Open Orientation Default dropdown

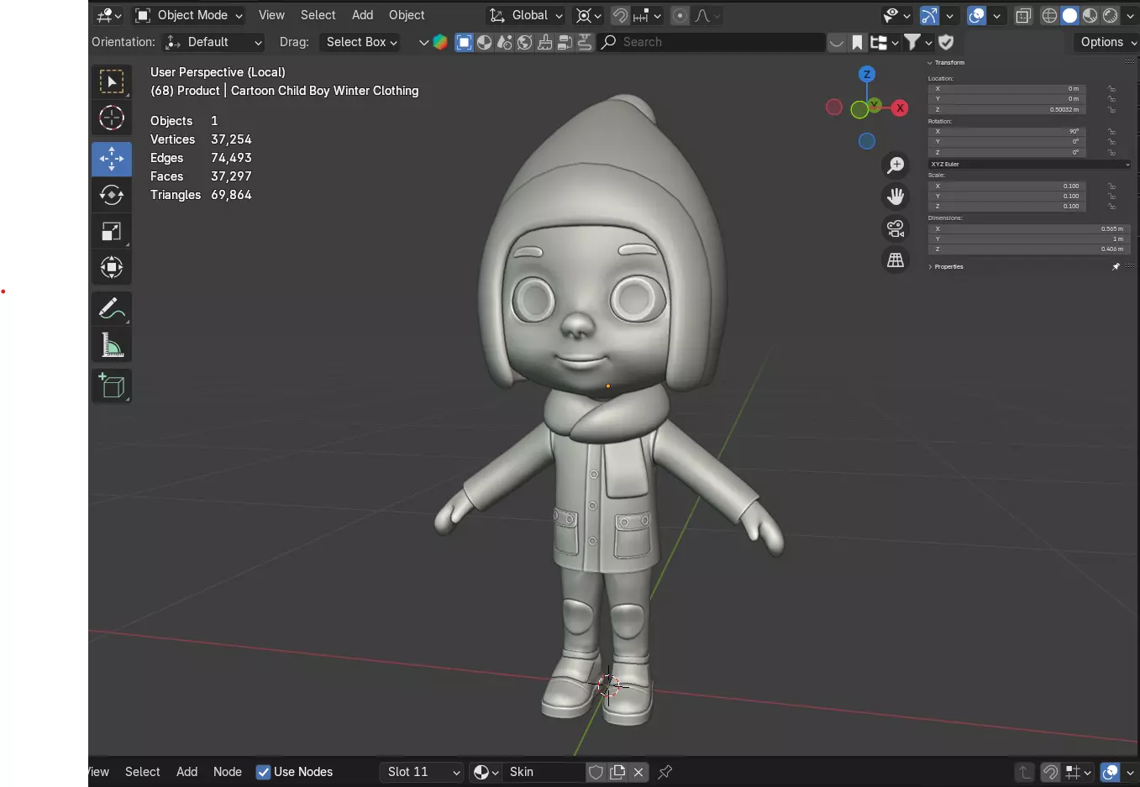click(213, 42)
